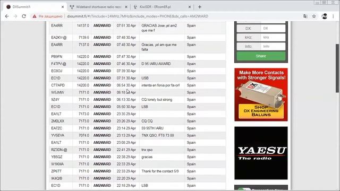Switch to the Wideband shortwave radio tab
The image size is (340, 191).
[x=98, y=7]
